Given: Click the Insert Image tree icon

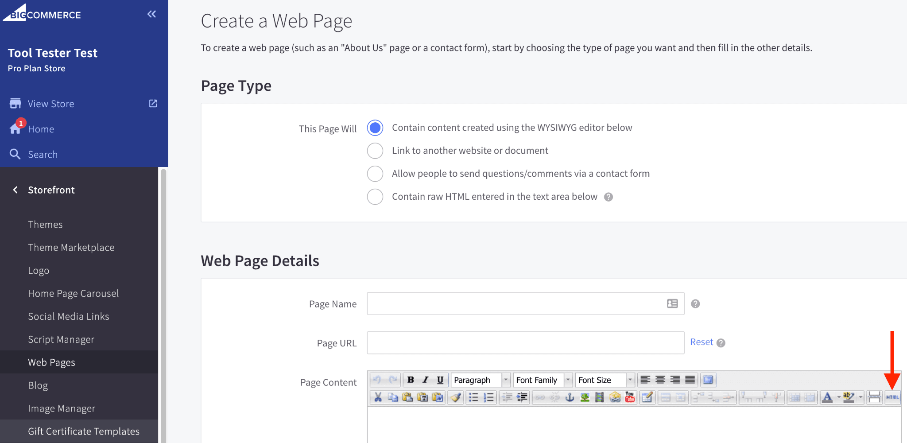Looking at the screenshot, I should tap(585, 397).
